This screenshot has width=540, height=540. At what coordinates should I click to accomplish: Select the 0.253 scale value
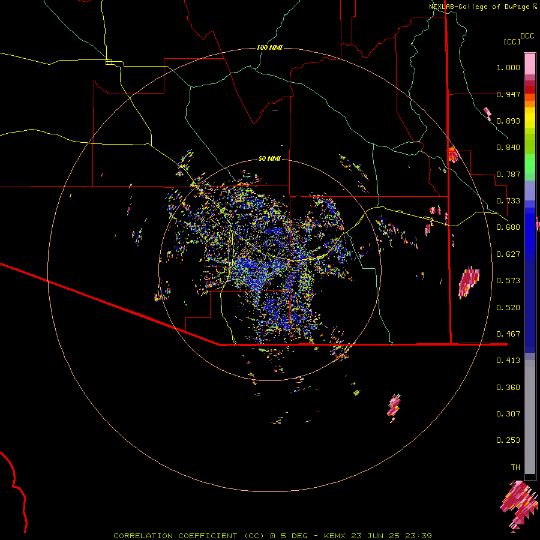coord(508,440)
